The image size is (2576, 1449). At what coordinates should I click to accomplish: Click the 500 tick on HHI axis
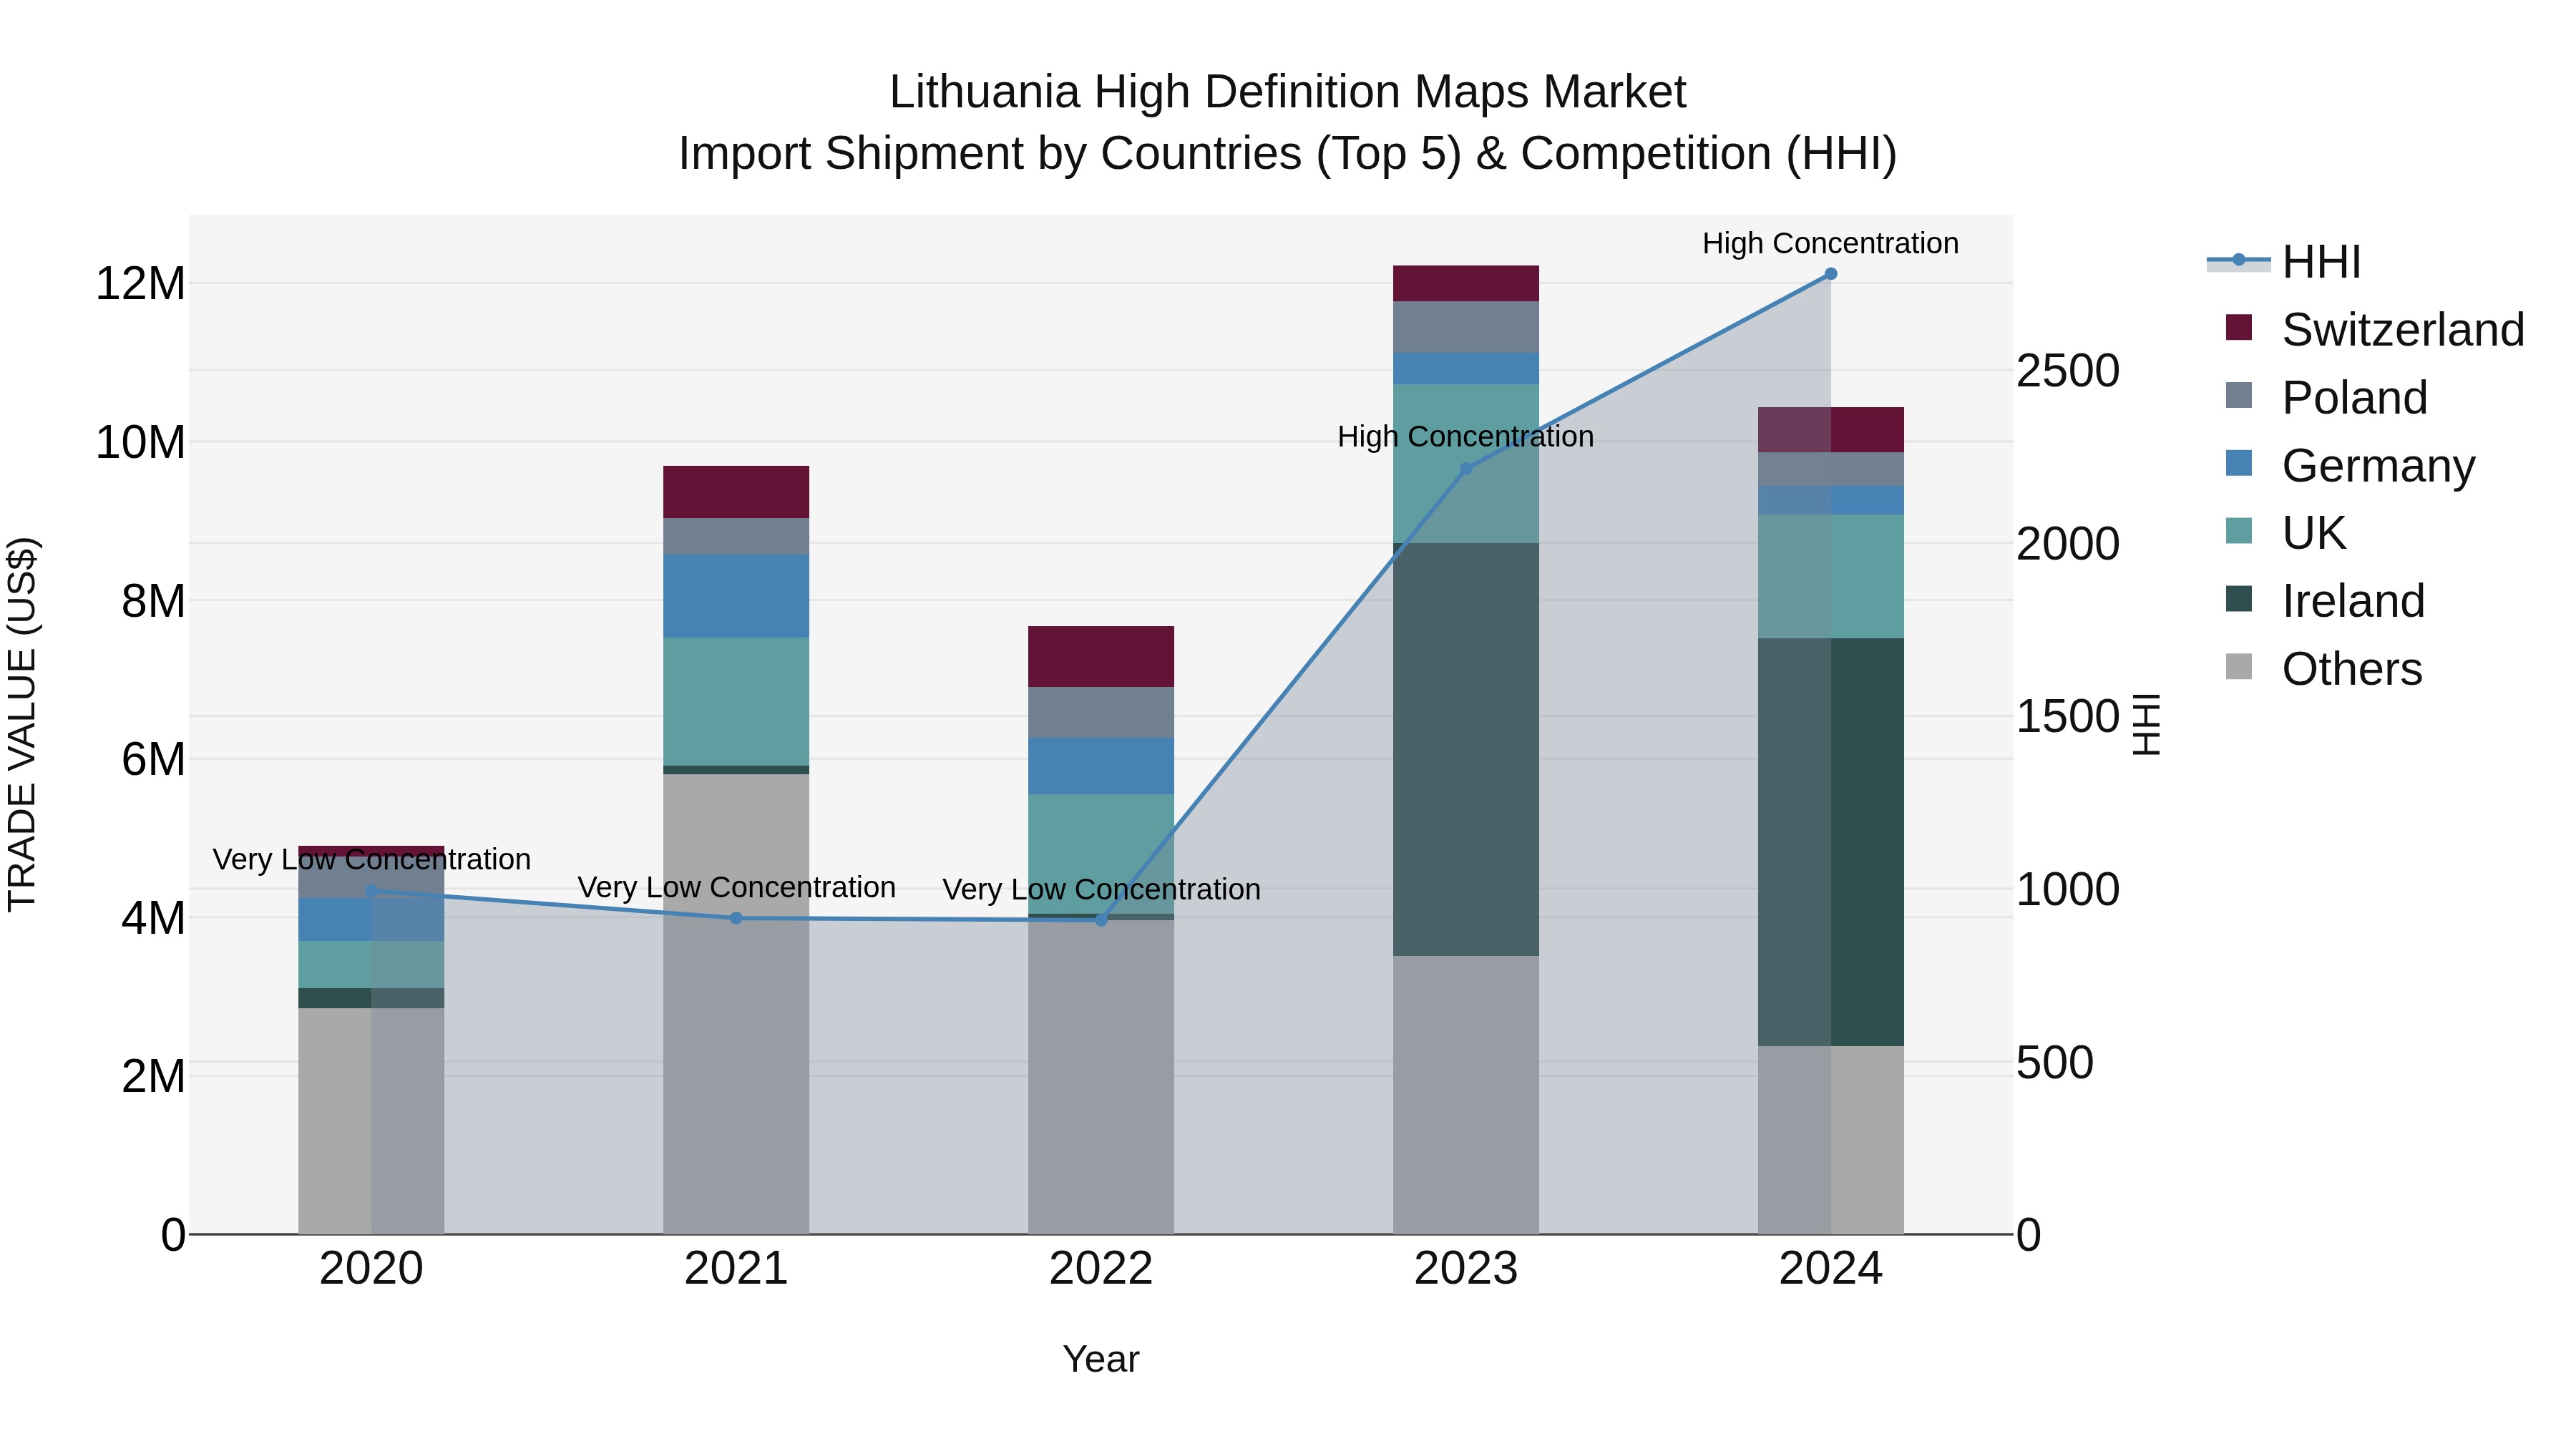pyautogui.click(x=2055, y=1062)
